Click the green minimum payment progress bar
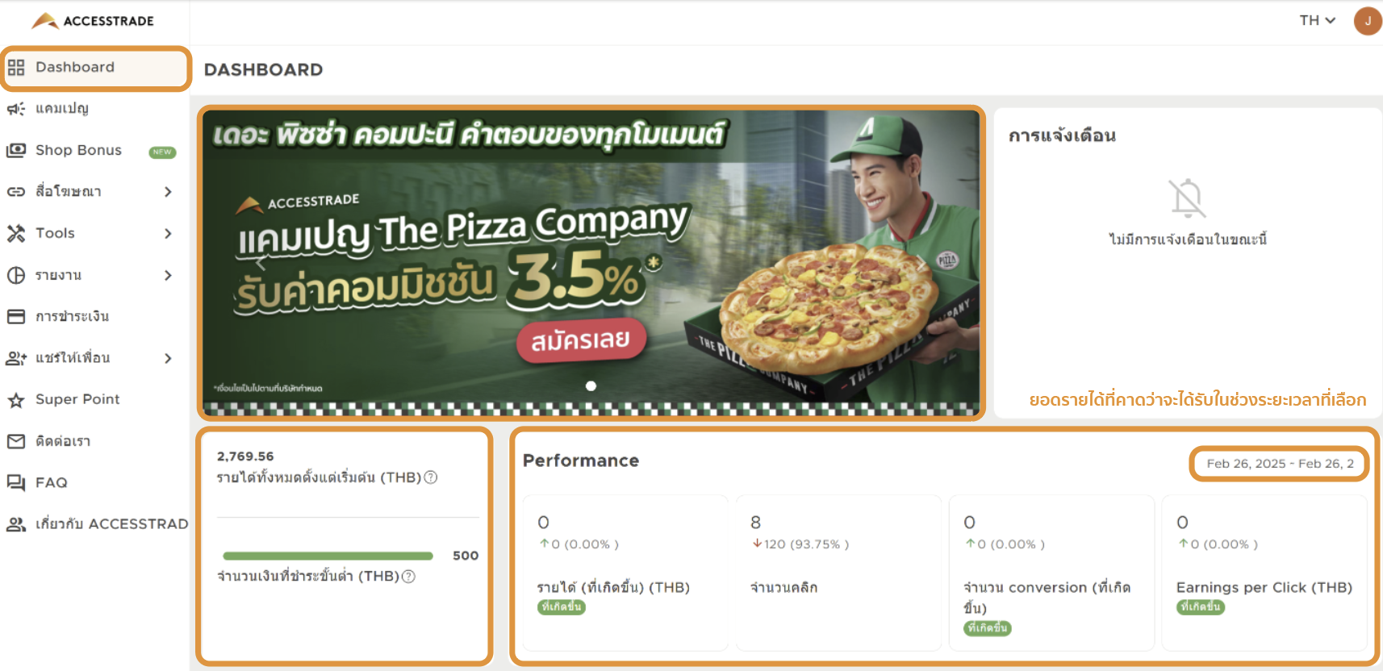1383x671 pixels. point(328,556)
